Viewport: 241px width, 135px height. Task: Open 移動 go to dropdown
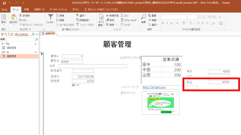point(153,20)
